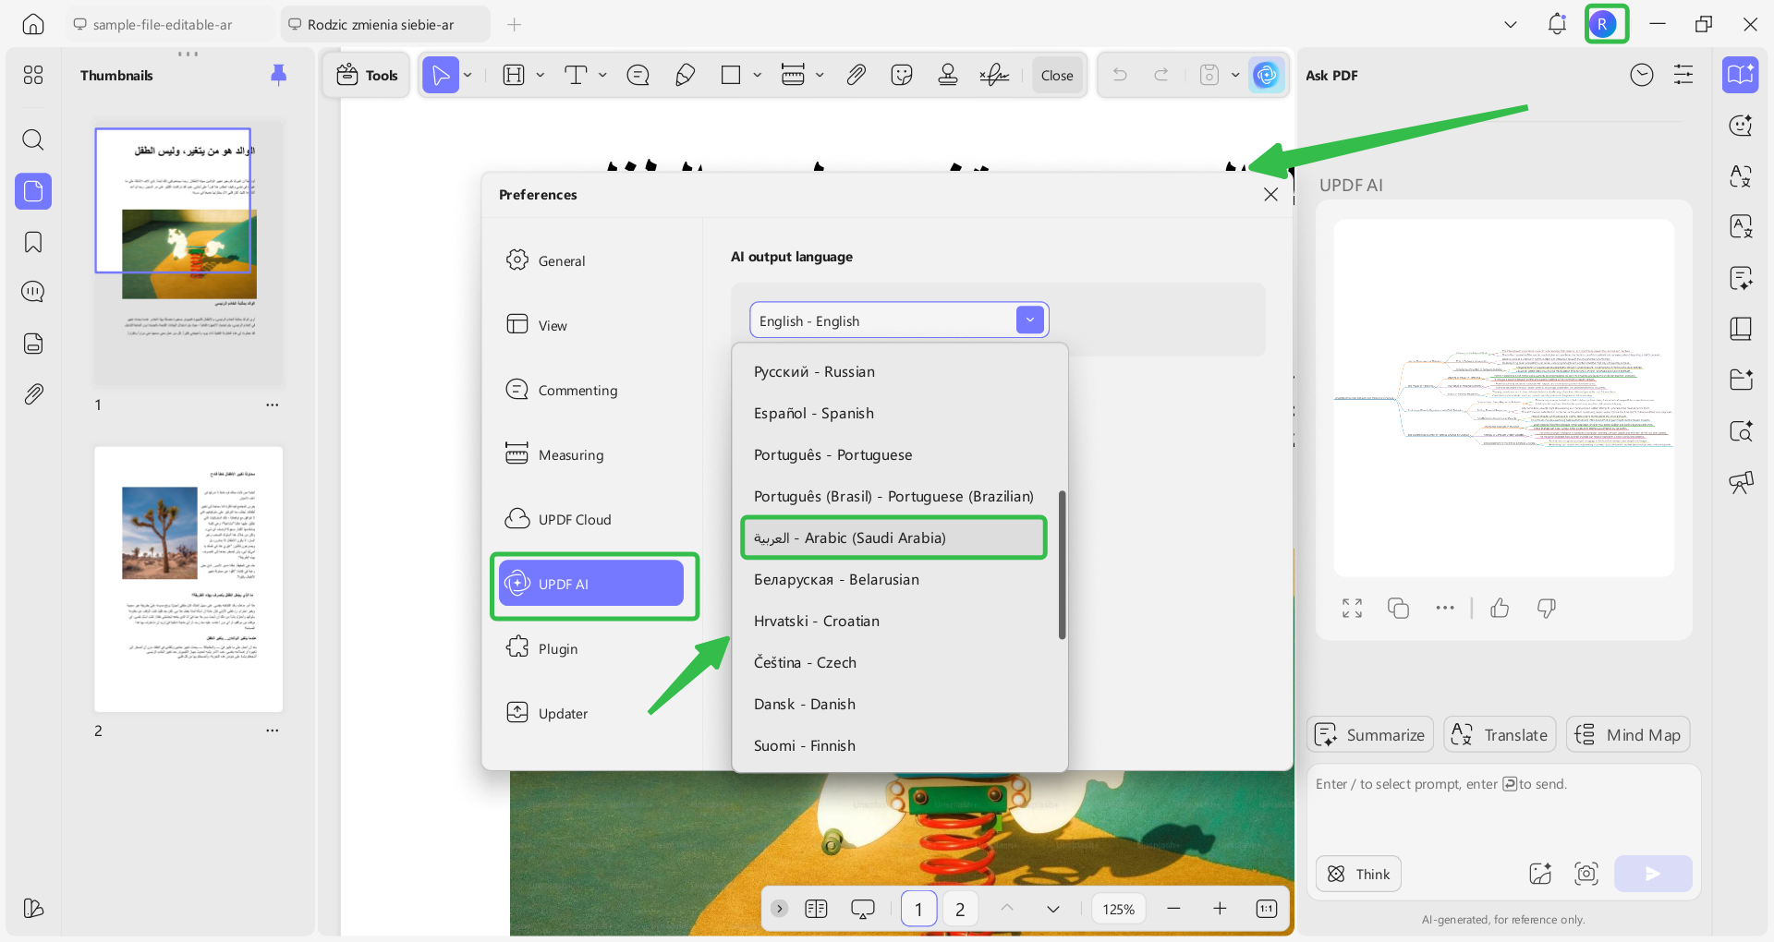The height and width of the screenshot is (942, 1774).
Task: Expand the shape tool dropdown arrow
Action: [757, 75]
